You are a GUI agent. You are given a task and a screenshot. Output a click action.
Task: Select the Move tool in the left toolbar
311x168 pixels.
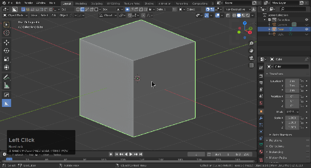[7, 42]
